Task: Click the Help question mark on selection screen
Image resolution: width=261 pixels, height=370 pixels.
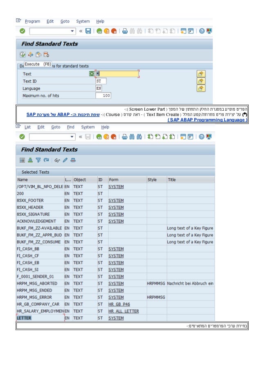Action: point(202,31)
